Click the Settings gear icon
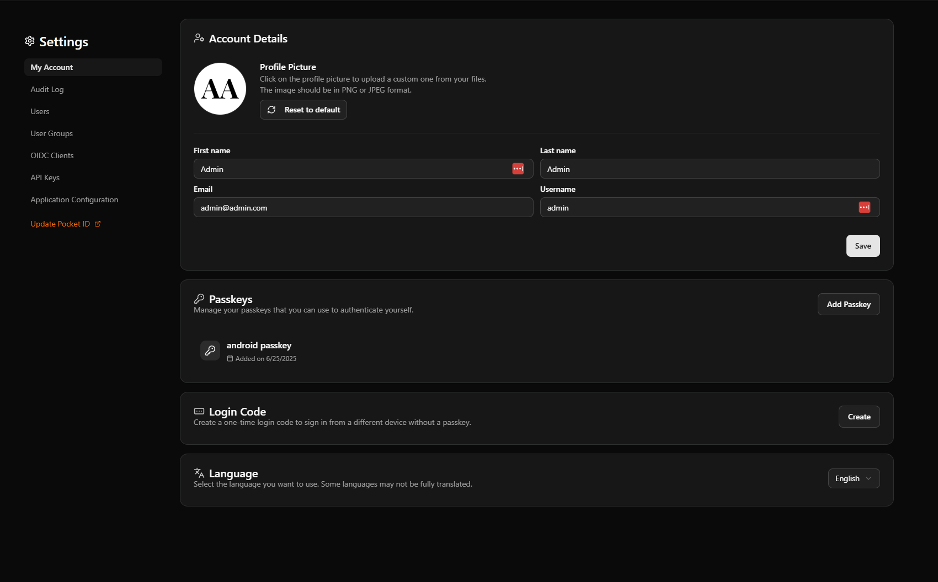 (30, 41)
